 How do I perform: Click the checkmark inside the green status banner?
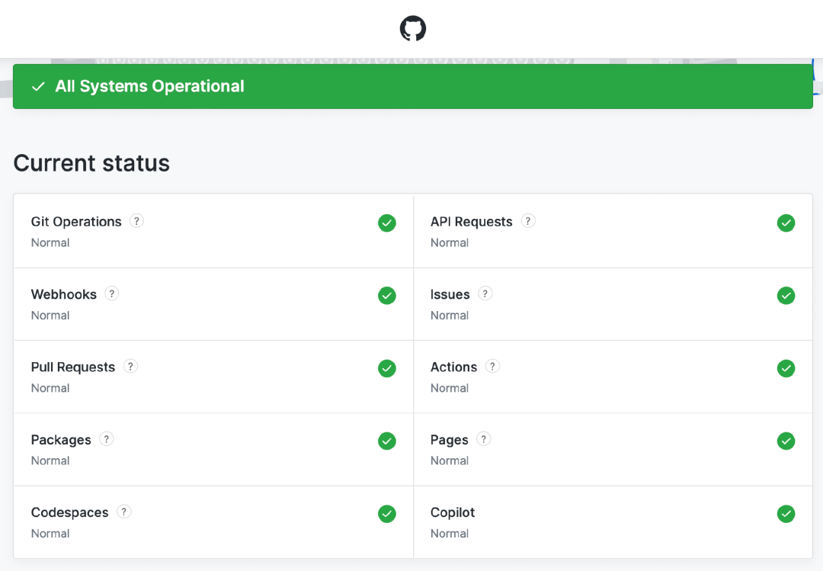point(38,86)
